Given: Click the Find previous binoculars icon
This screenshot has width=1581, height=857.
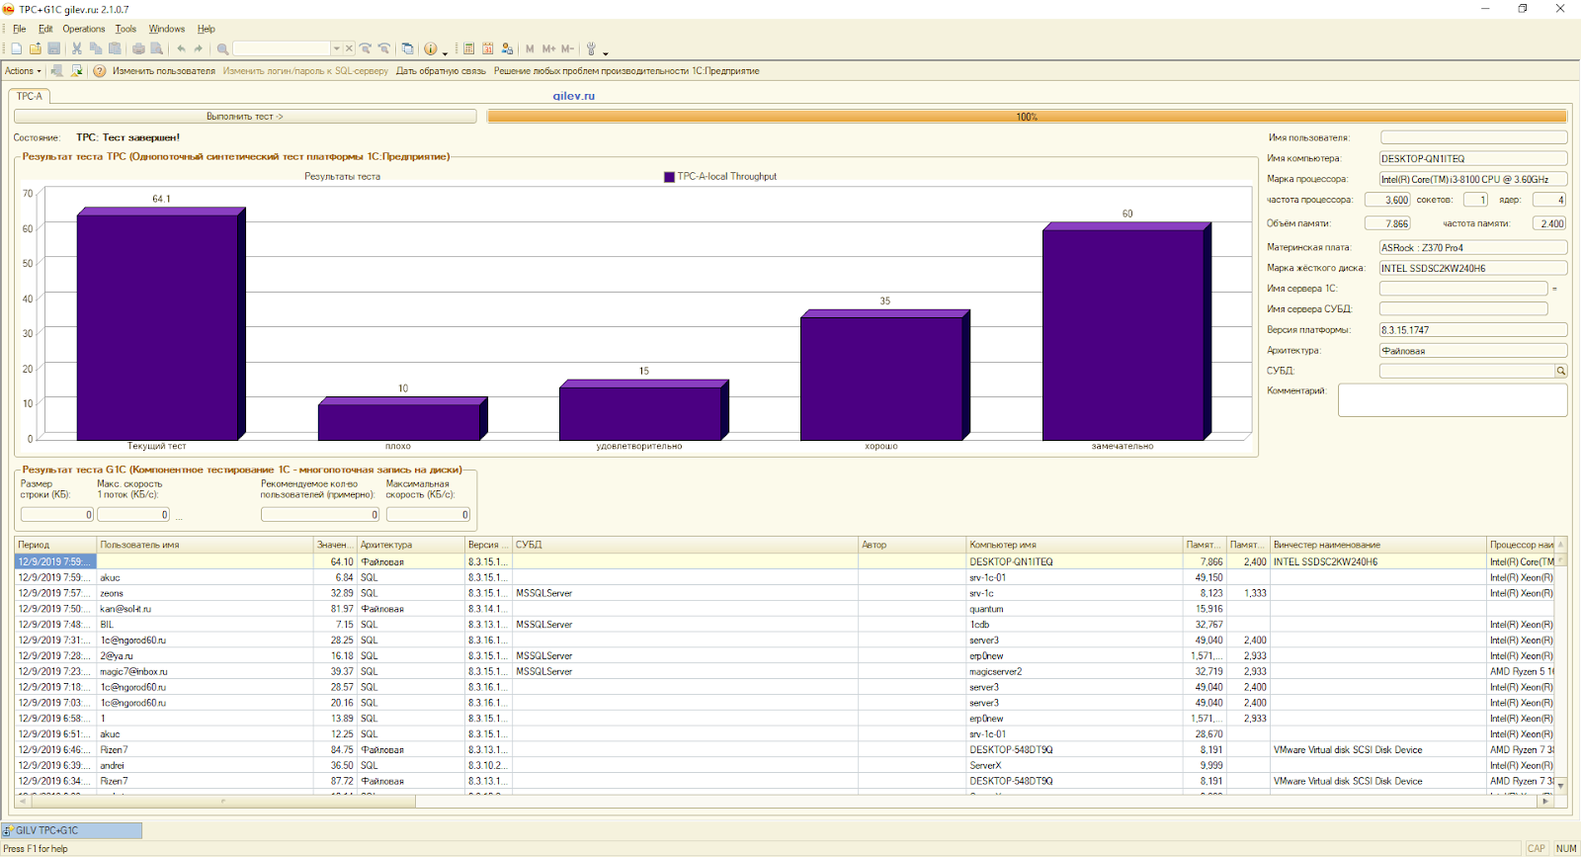Looking at the screenshot, I should click(384, 48).
